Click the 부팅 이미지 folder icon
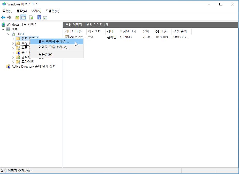This screenshot has height=174, width=239. (18, 43)
